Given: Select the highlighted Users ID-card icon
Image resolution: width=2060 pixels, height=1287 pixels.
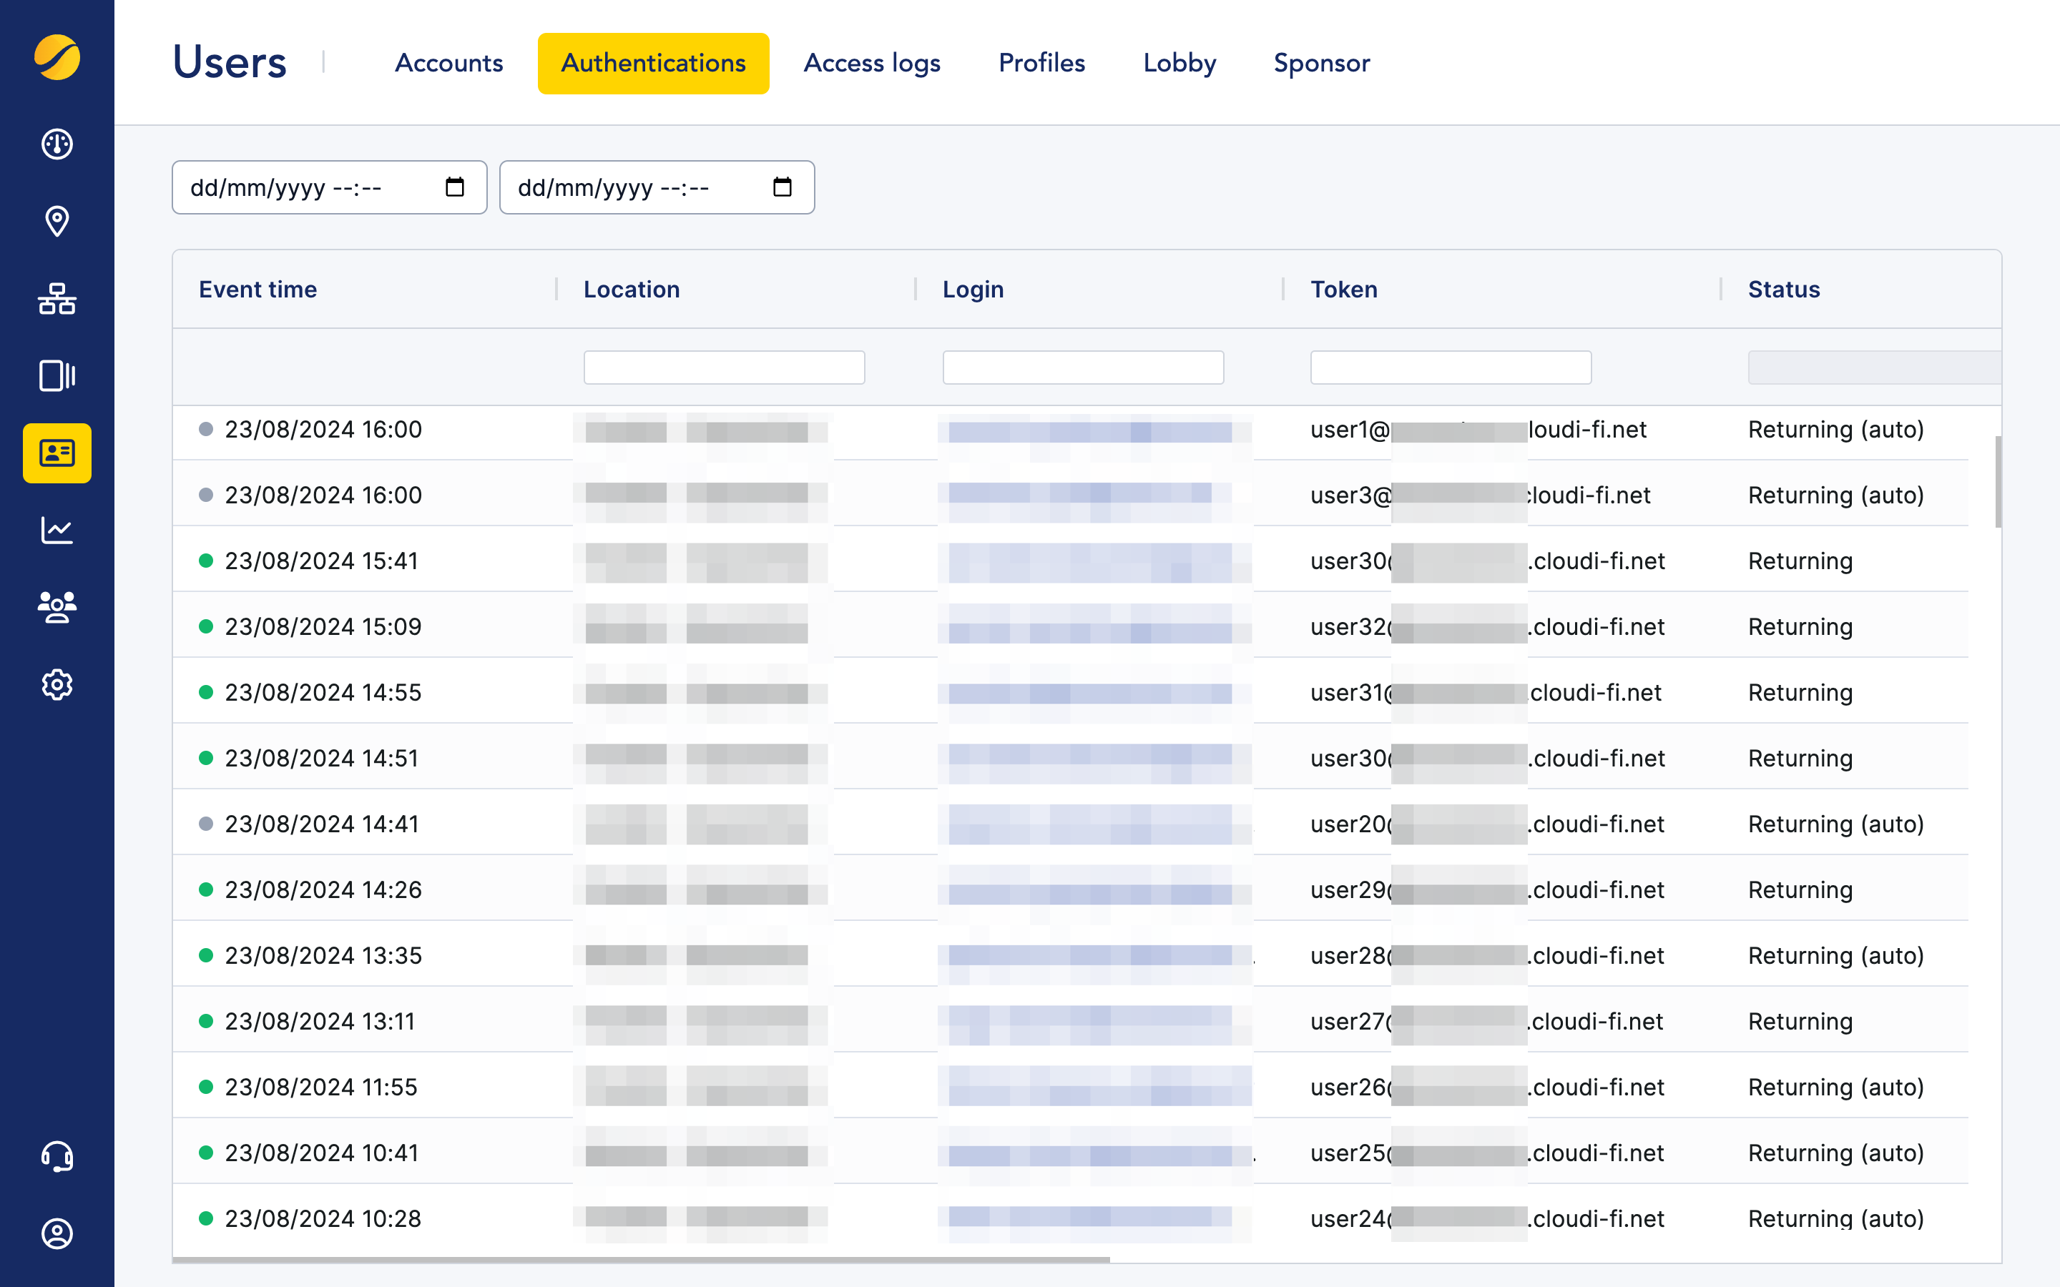Looking at the screenshot, I should coord(57,454).
